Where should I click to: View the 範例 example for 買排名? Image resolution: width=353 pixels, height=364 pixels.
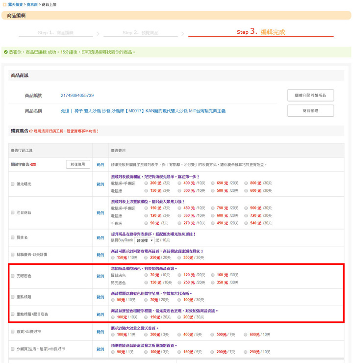click(x=101, y=238)
